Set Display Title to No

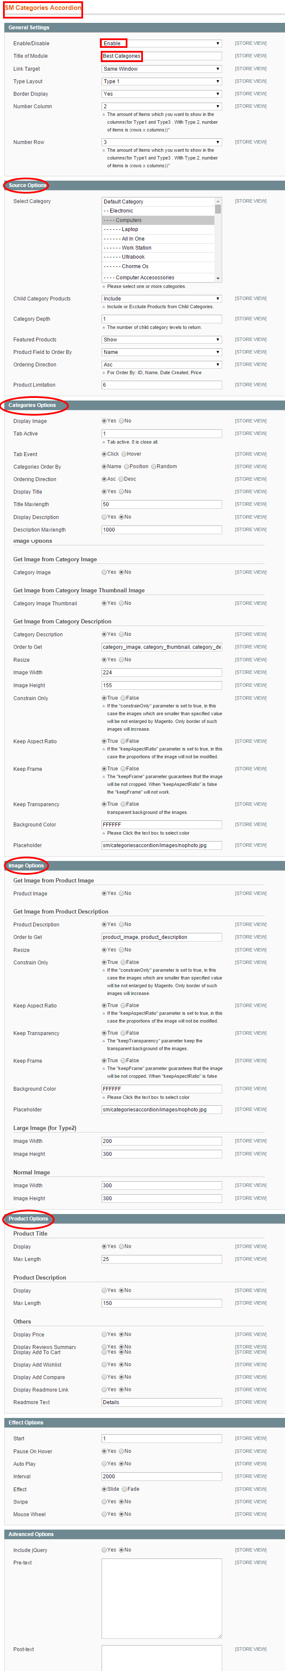pos(122,492)
